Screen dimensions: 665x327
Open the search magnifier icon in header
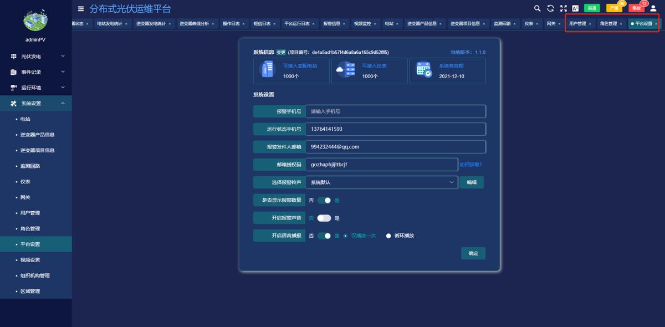537,8
